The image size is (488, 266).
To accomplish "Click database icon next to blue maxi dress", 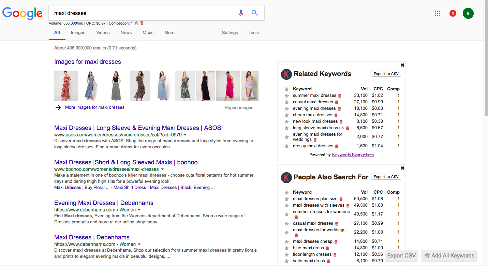I will click(x=327, y=248).
